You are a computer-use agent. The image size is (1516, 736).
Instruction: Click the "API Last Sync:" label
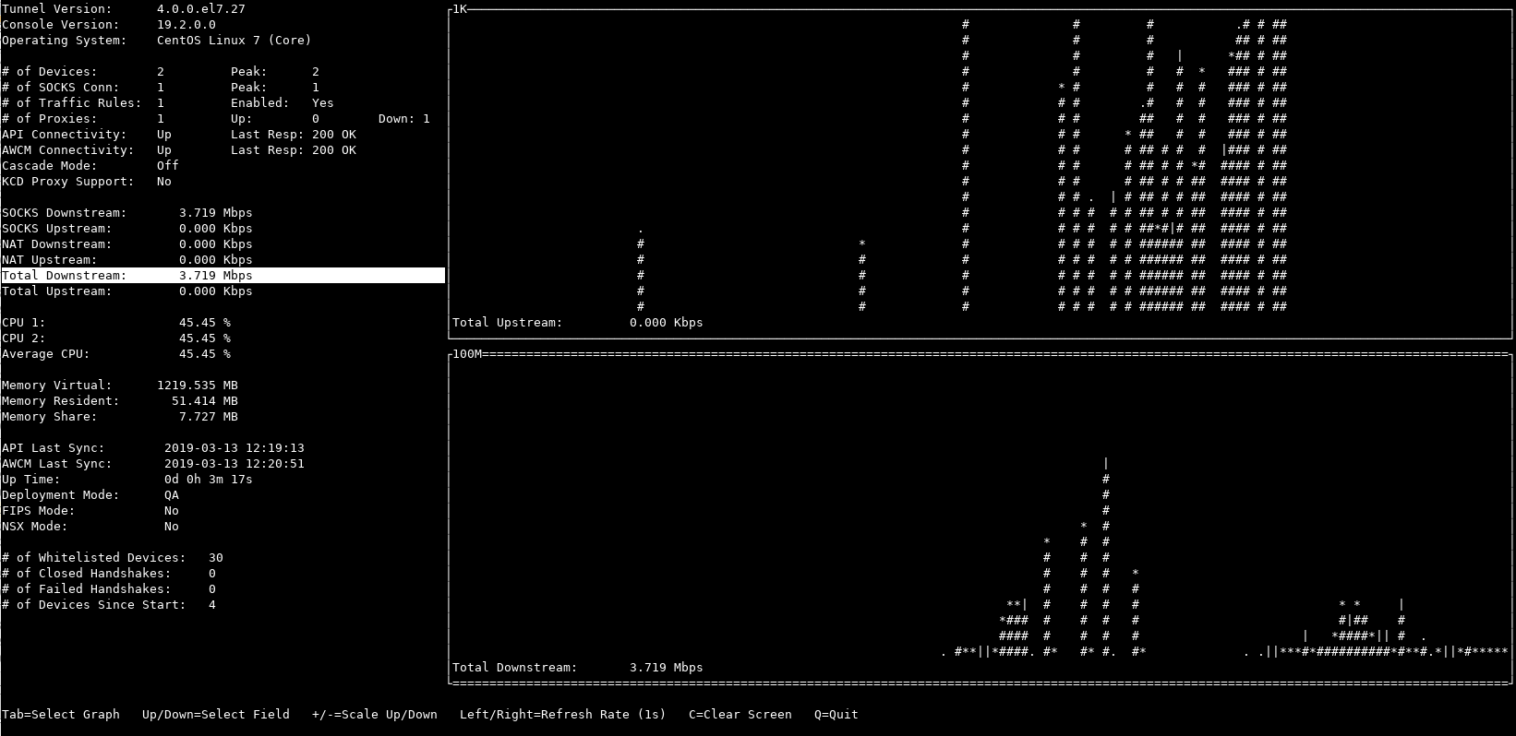pyautogui.click(x=54, y=448)
